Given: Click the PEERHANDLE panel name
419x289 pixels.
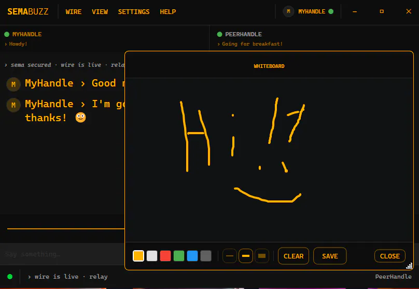Looking at the screenshot, I should (243, 34).
